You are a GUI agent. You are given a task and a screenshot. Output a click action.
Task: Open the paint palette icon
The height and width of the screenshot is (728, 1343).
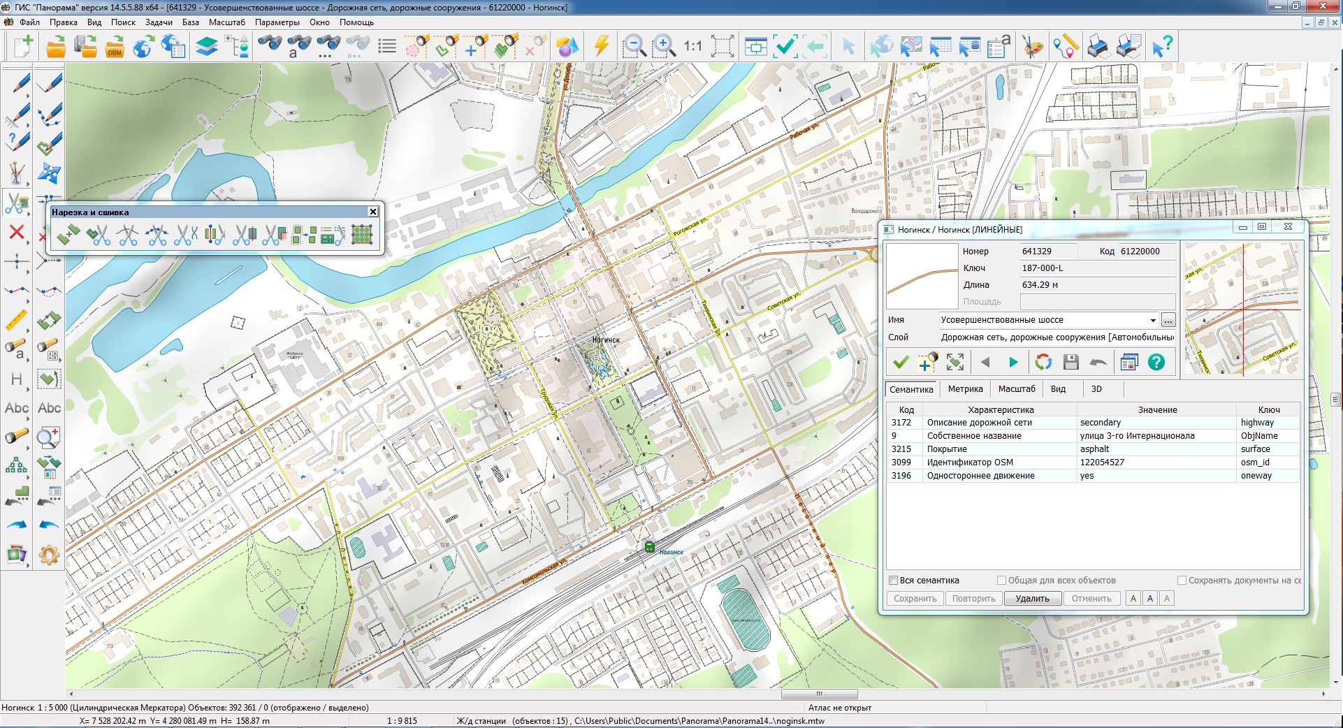pos(1032,47)
